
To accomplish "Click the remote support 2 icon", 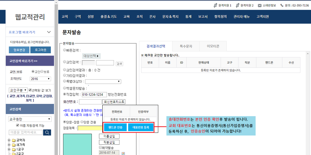I will [x=238, y=5].
